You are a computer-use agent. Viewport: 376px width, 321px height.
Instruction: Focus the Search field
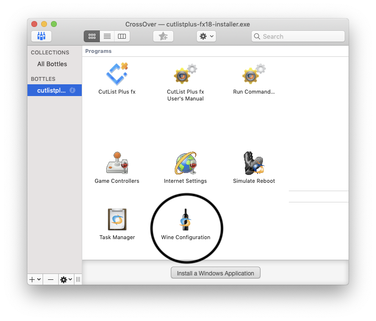click(298, 36)
